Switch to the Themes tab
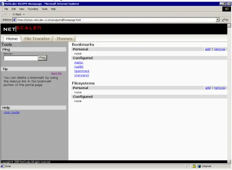The width and height of the screenshot is (232, 170). (64, 39)
